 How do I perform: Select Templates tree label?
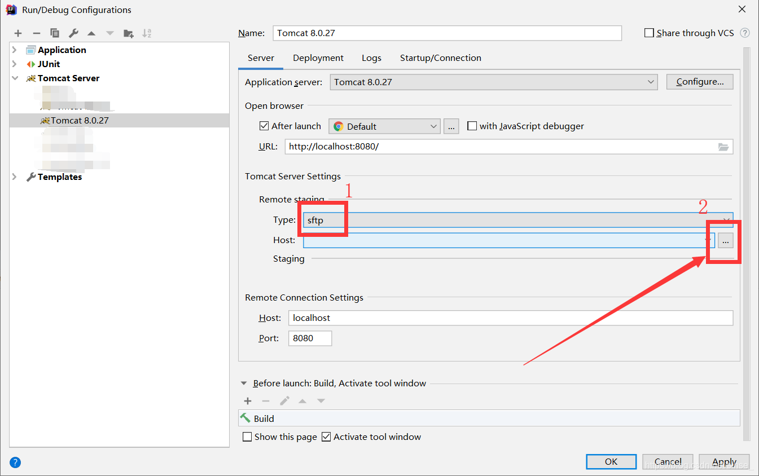(60, 177)
